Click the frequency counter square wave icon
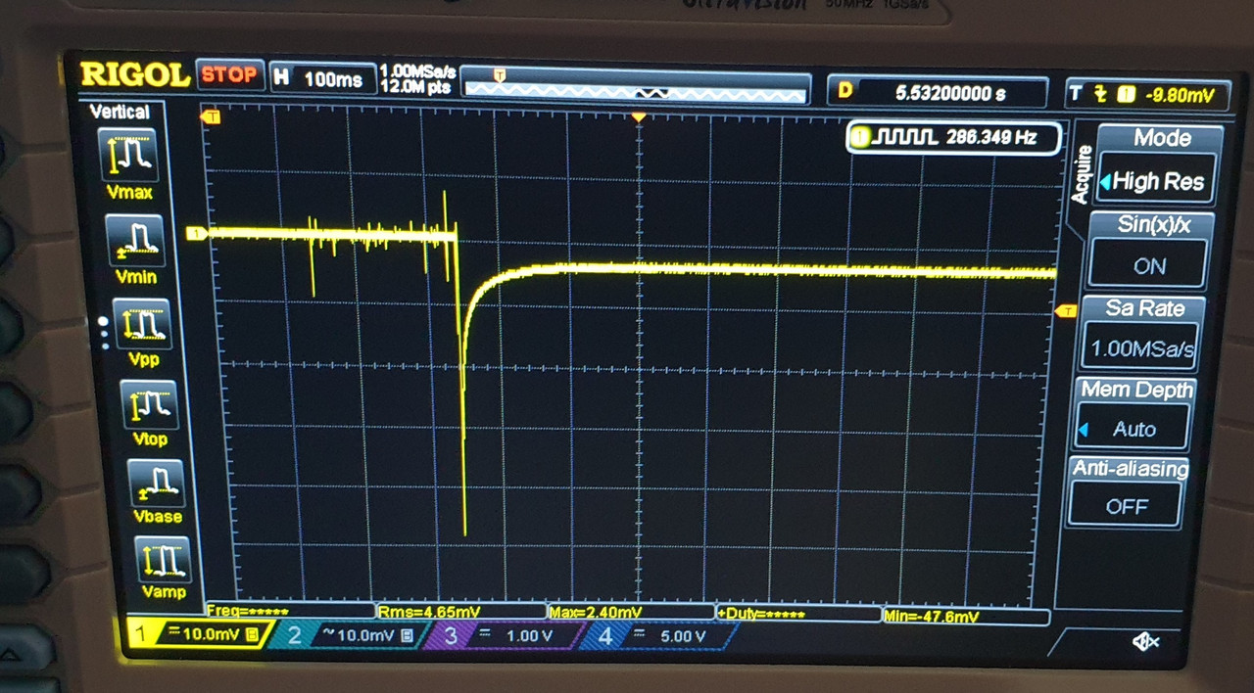This screenshot has width=1254, height=693. [x=905, y=138]
